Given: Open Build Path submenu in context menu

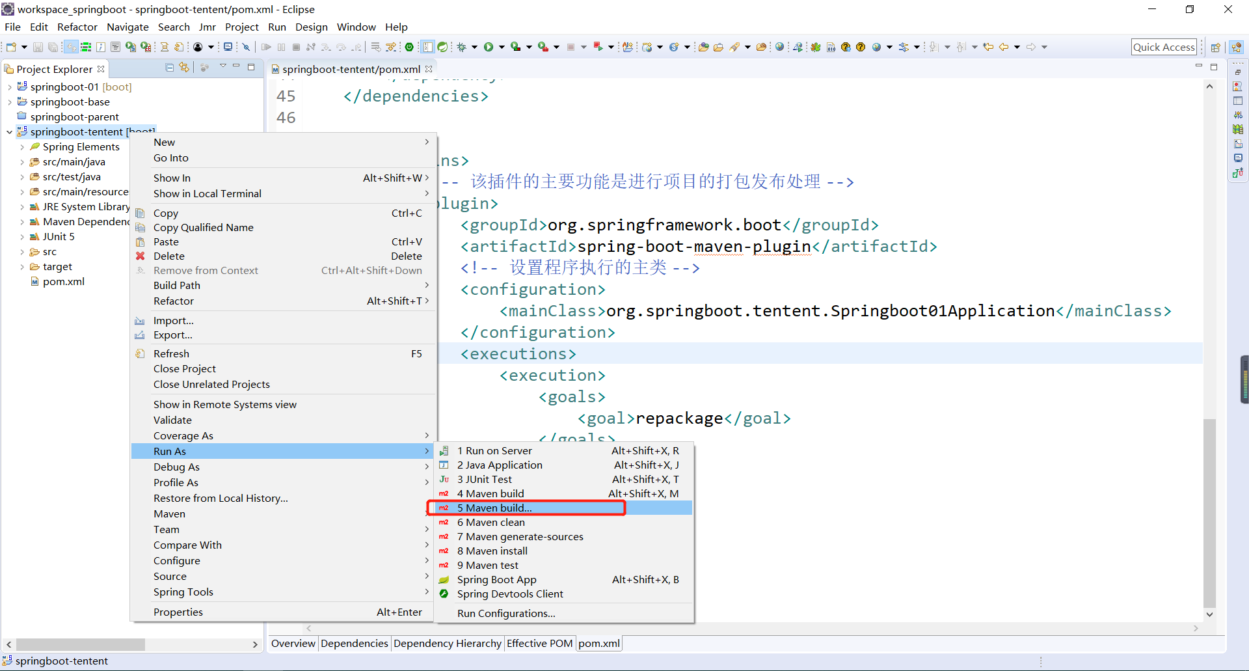Looking at the screenshot, I should point(283,285).
